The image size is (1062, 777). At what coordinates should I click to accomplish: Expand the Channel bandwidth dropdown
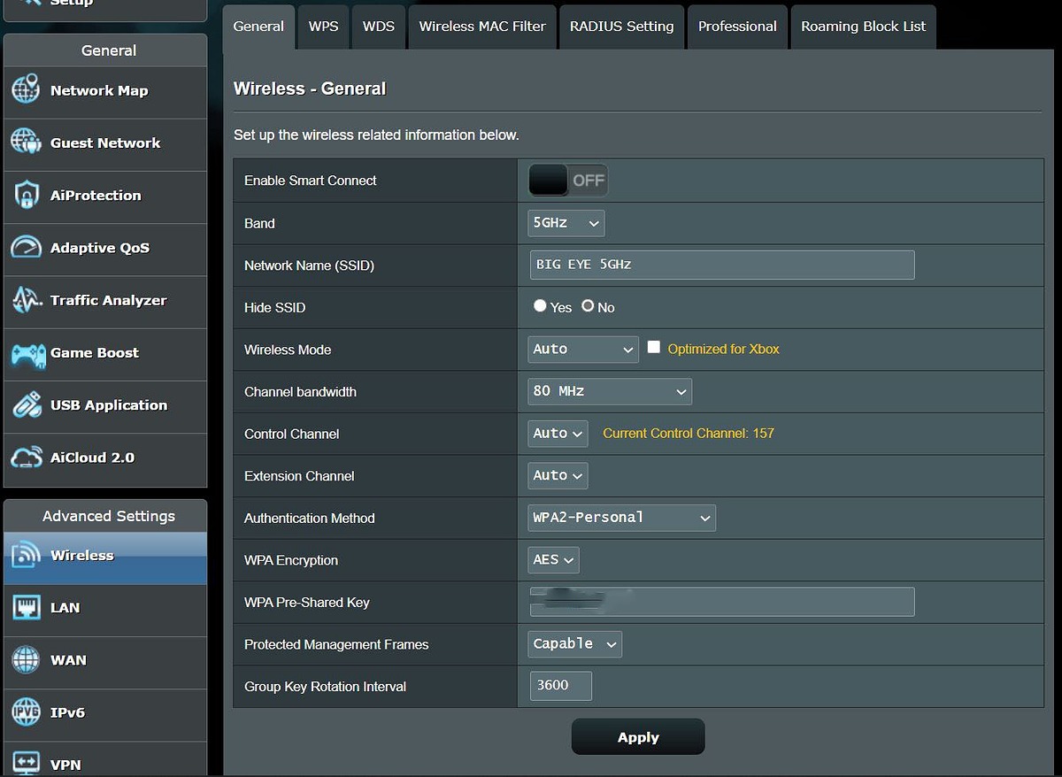609,391
